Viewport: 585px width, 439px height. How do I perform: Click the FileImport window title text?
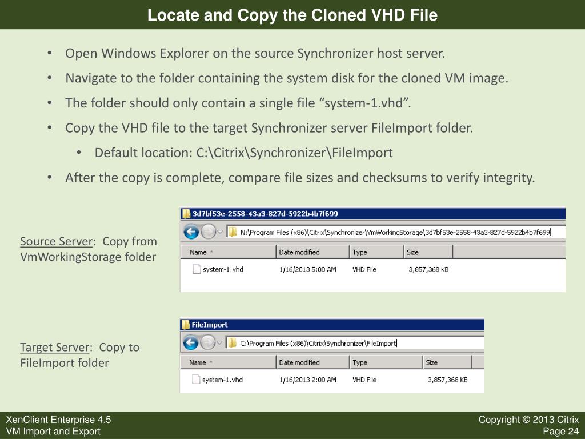pyautogui.click(x=210, y=325)
